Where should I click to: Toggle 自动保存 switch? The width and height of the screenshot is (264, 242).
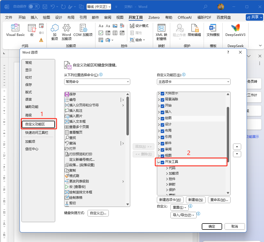click(34, 7)
